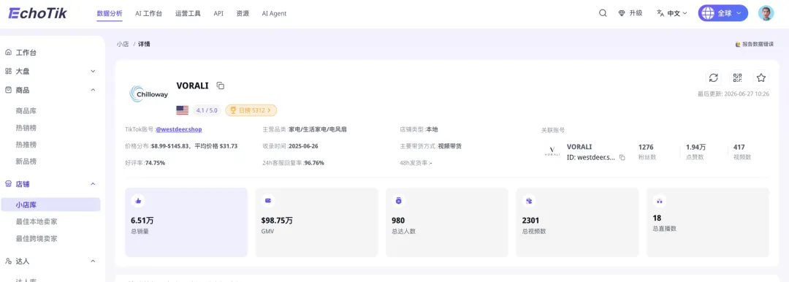Click the 工作台 home icon
This screenshot has width=789, height=282.
pyautogui.click(x=8, y=53)
